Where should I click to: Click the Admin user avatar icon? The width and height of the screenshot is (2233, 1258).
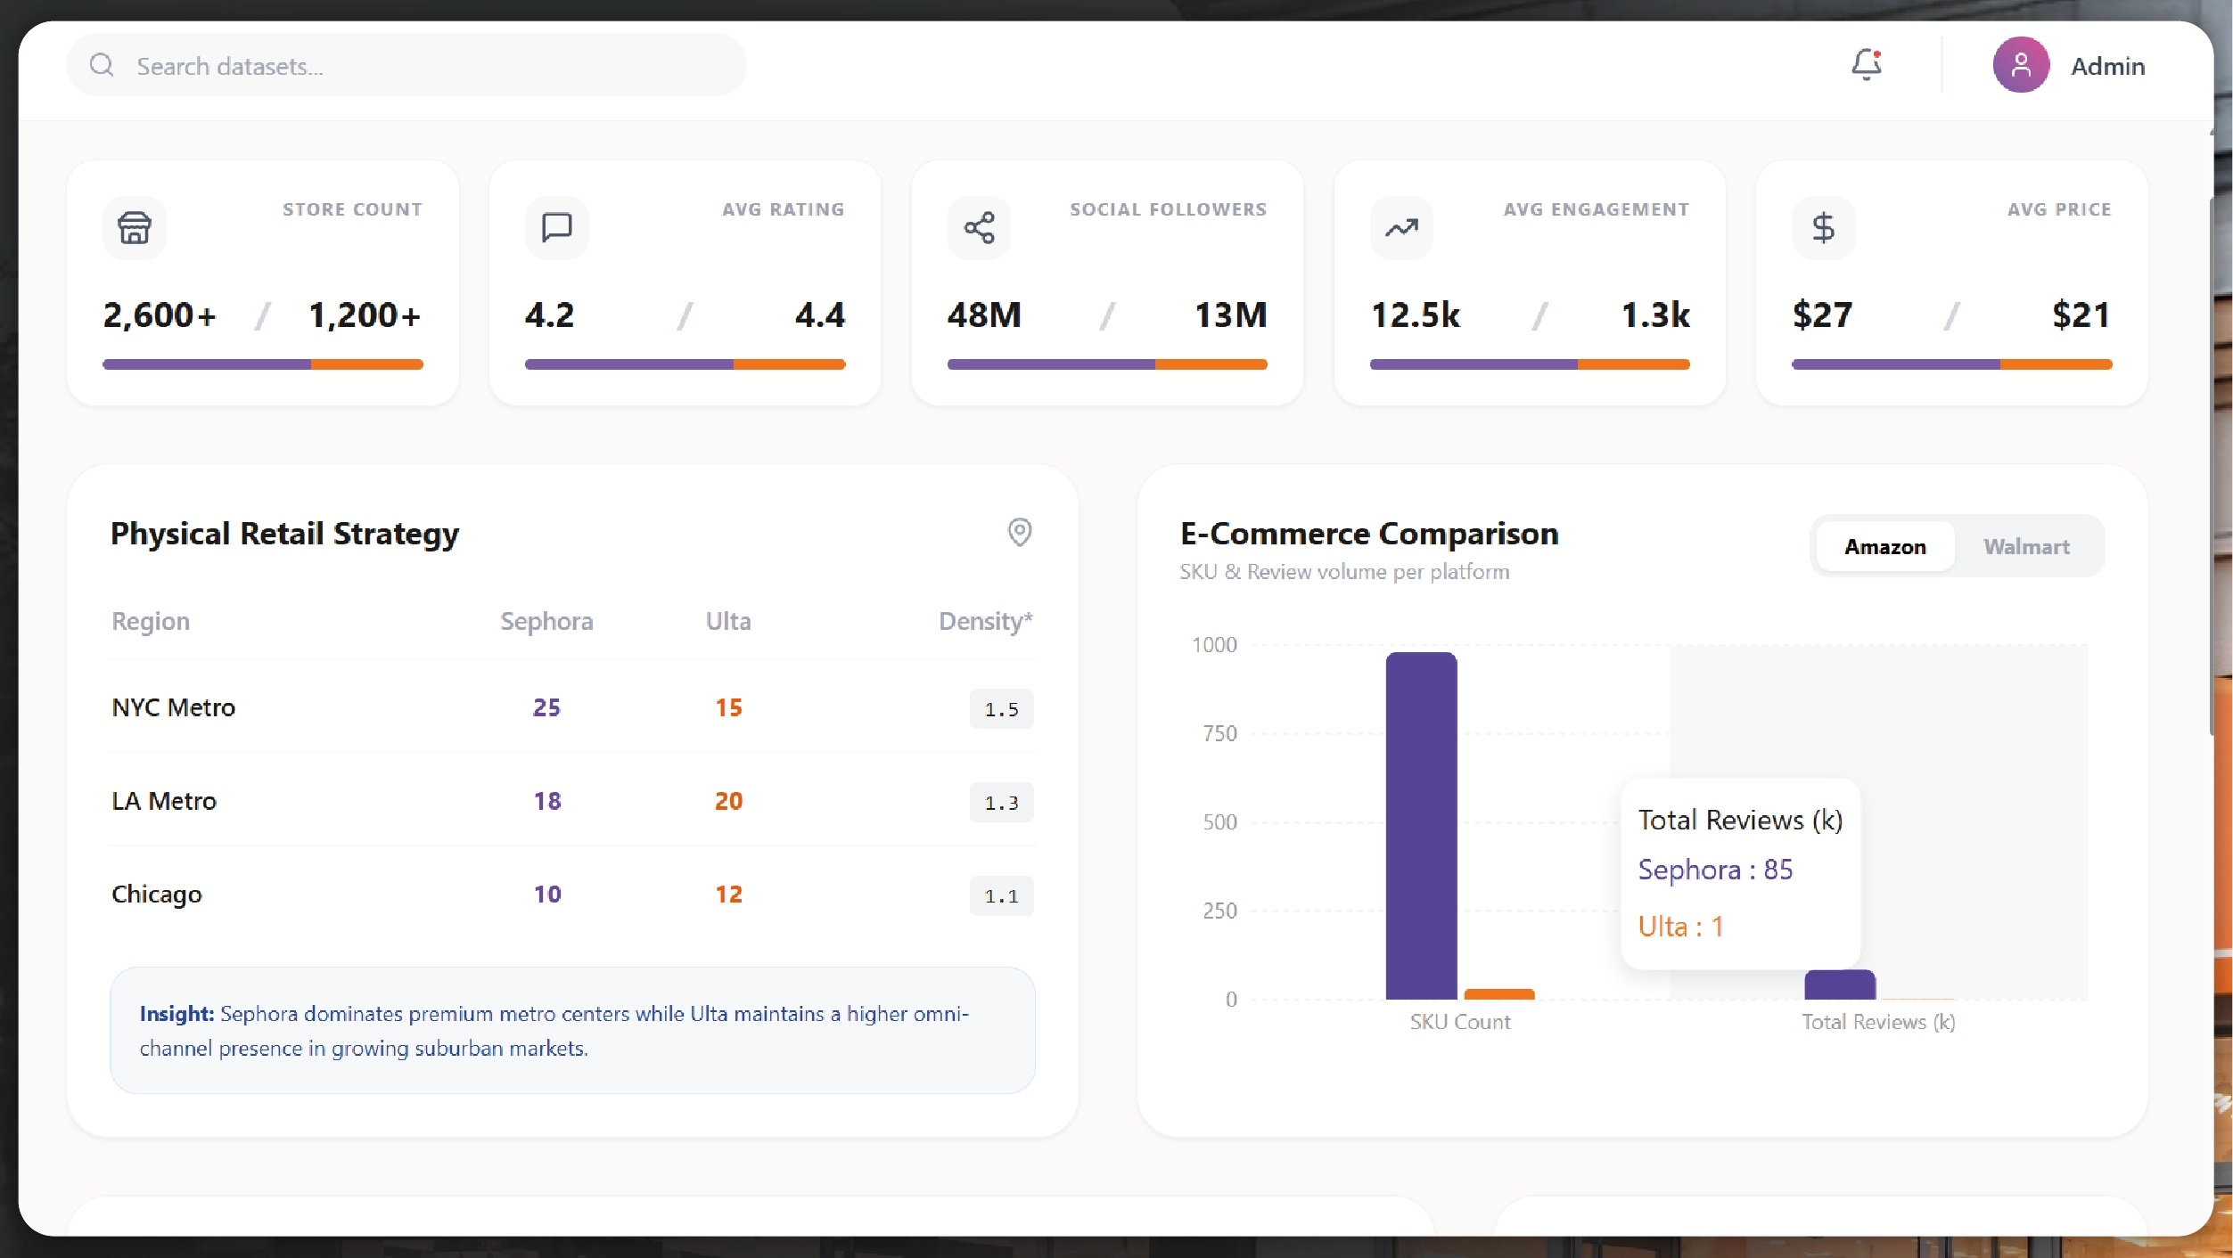coord(2021,65)
